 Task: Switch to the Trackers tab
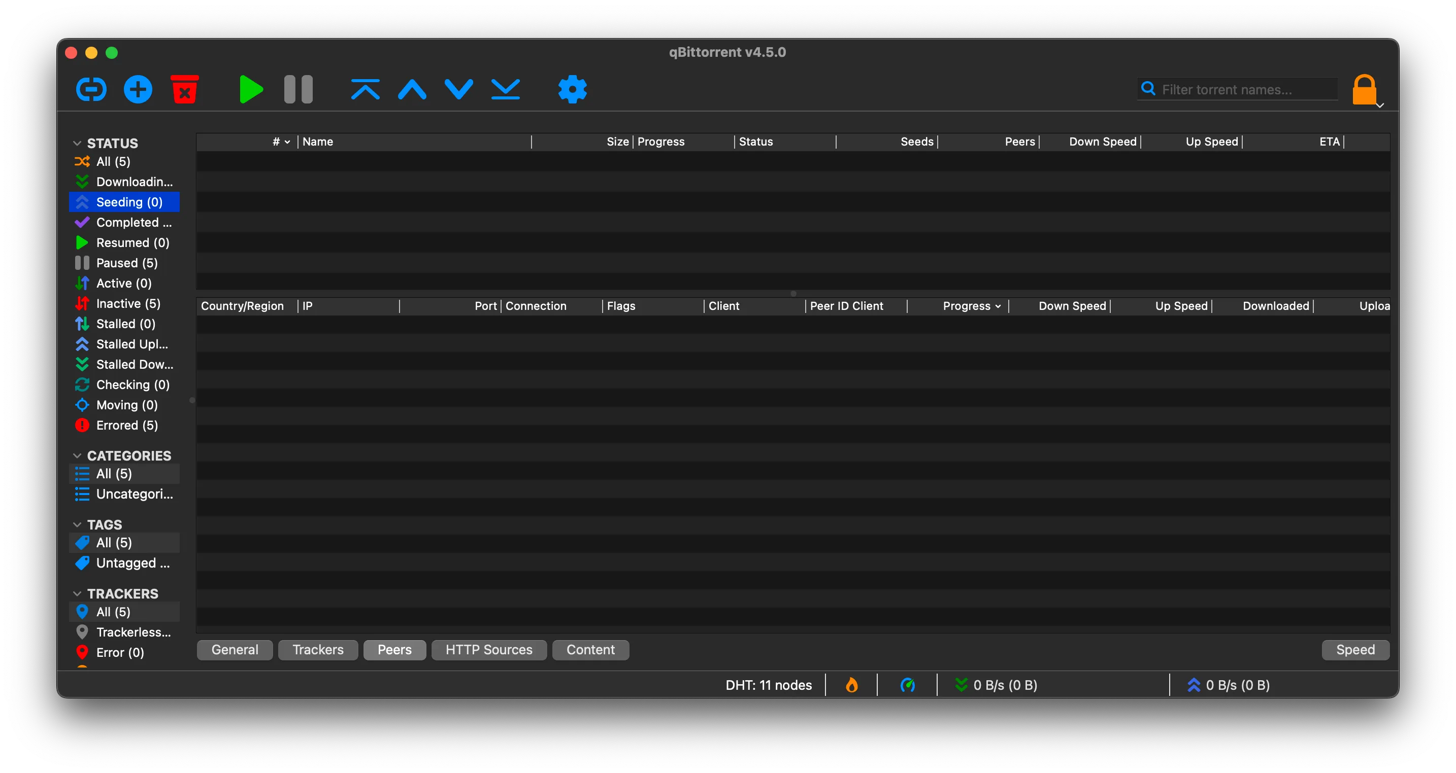[317, 649]
